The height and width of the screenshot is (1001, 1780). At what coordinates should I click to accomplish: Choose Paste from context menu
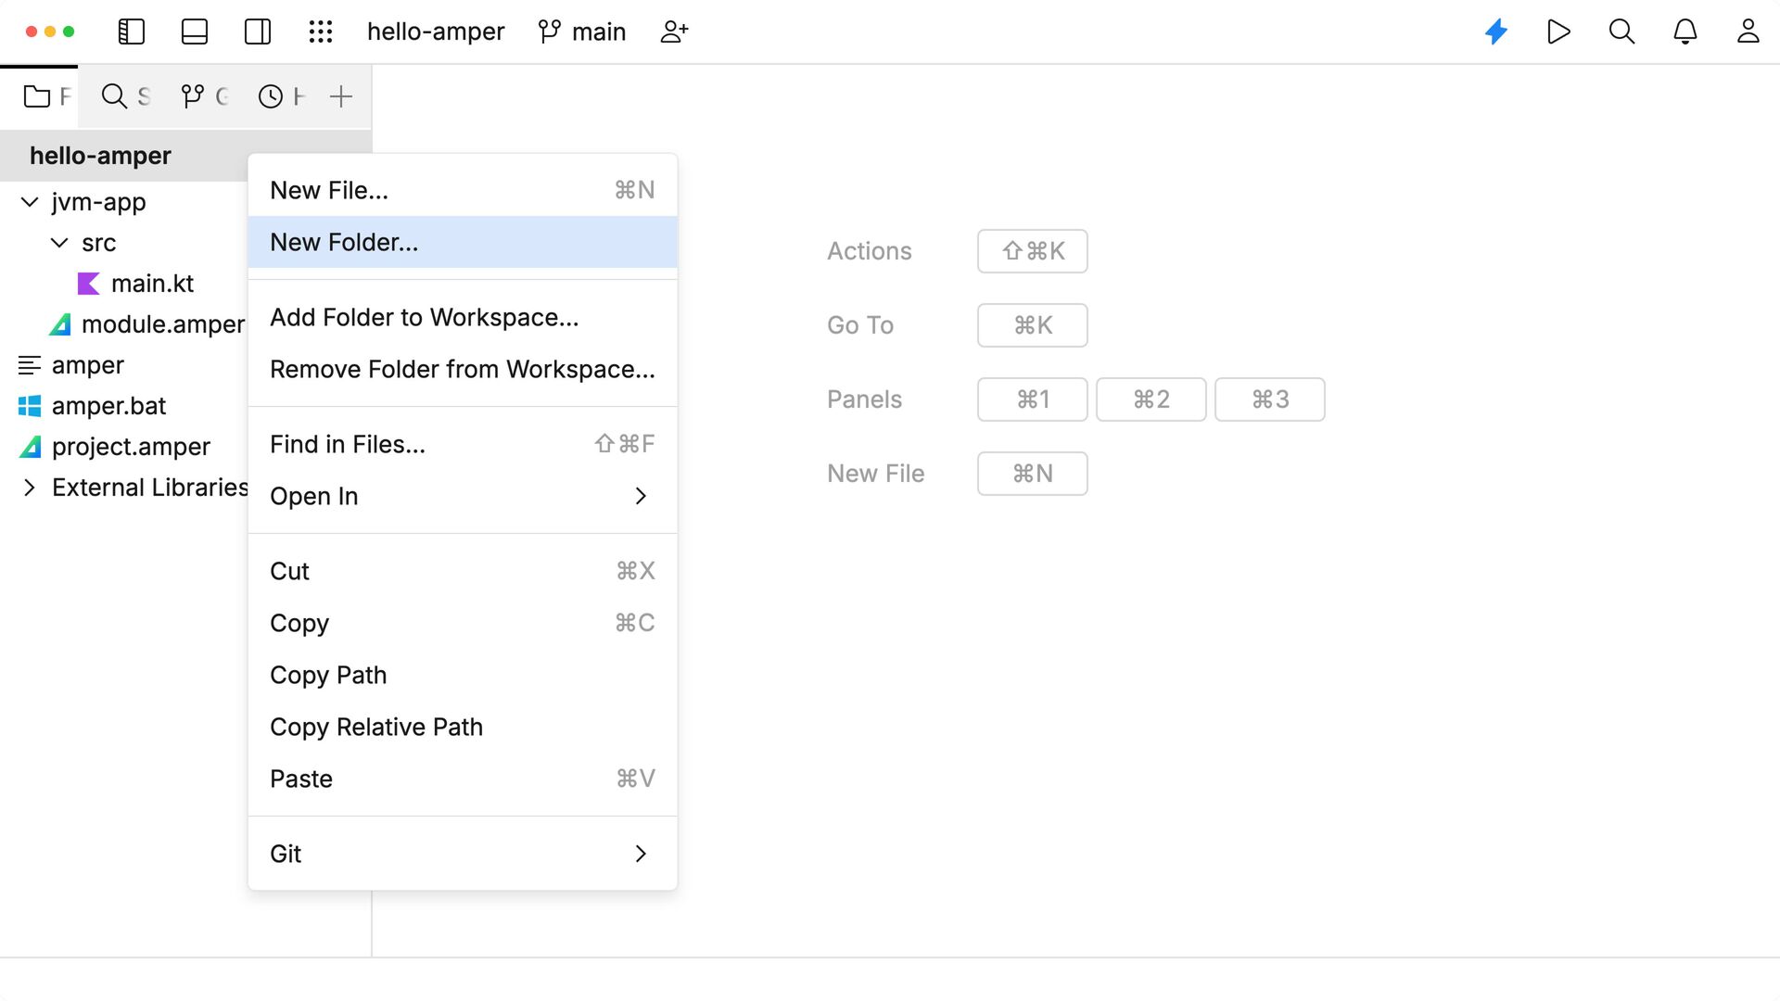[x=463, y=779]
